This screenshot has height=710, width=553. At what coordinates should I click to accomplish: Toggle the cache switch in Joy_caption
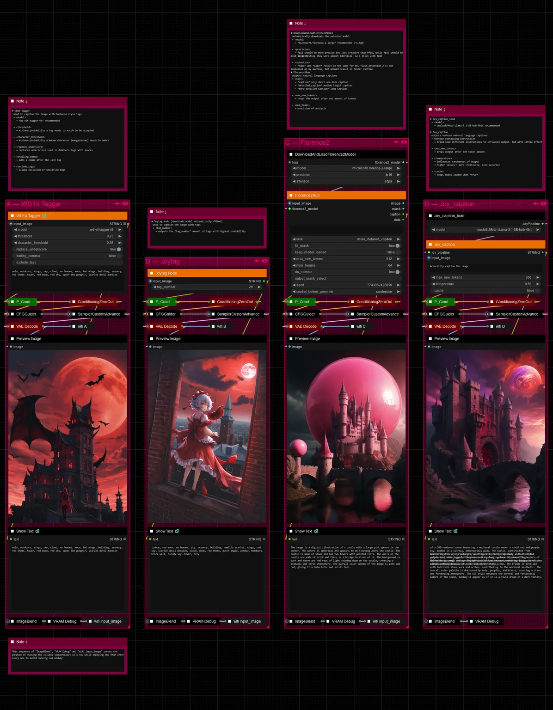[485, 291]
